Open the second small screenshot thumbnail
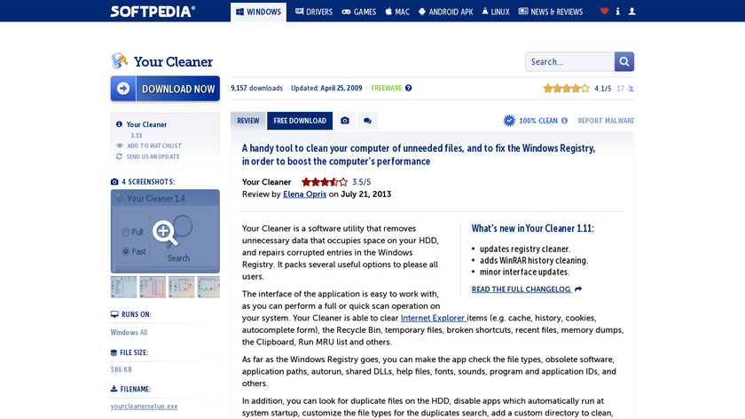The image size is (745, 419). [153, 287]
